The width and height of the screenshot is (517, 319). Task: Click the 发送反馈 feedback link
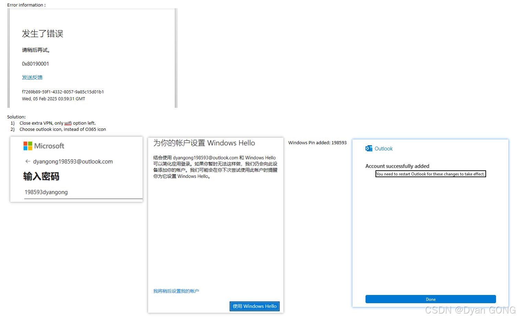tap(32, 78)
